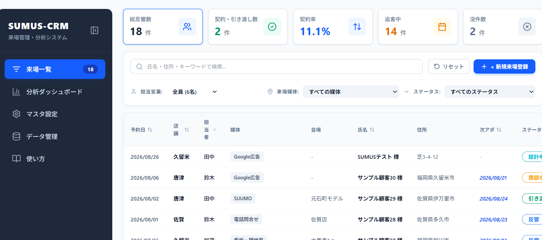Image resolution: width=542 pixels, height=240 pixels.
Task: Open 分析ダッシュボード menu item
Action: pyautogui.click(x=55, y=92)
